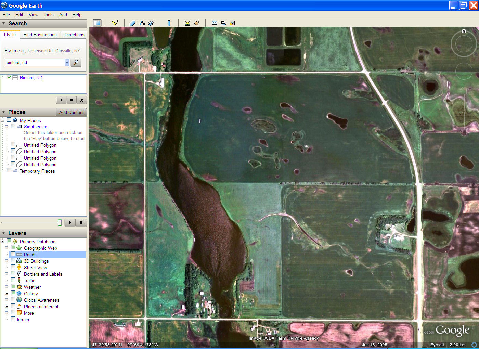Click the Fly To search input field
The height and width of the screenshot is (349, 479).
click(x=35, y=62)
